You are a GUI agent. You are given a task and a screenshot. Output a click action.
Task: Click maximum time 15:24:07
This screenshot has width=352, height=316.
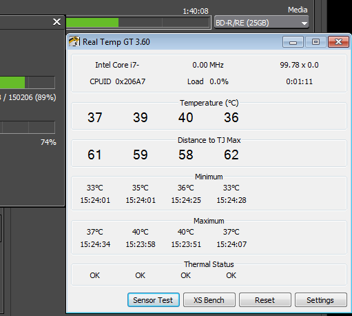coord(231,244)
